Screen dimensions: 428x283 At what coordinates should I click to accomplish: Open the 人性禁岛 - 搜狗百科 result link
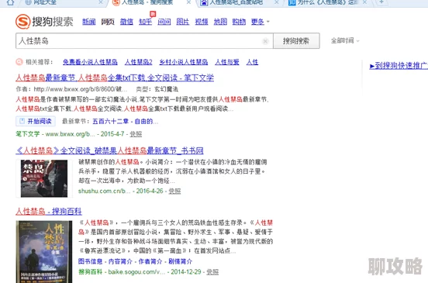pyautogui.click(x=49, y=211)
